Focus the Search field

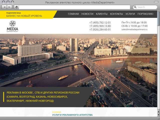click(145, 7)
